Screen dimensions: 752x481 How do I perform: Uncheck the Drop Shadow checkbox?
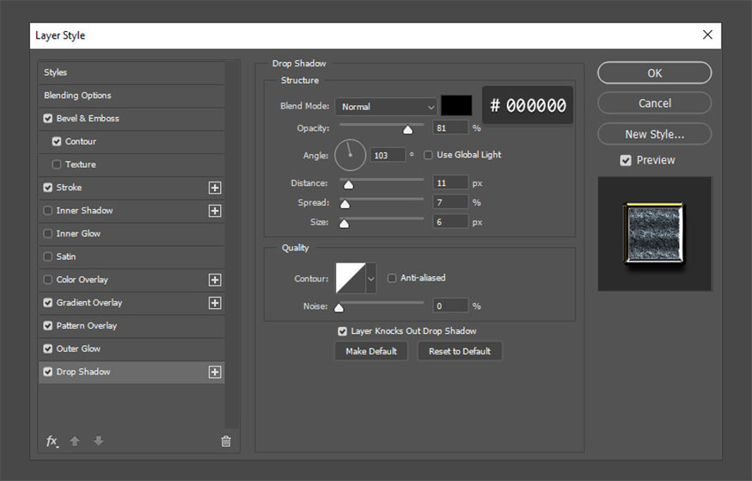(48, 372)
